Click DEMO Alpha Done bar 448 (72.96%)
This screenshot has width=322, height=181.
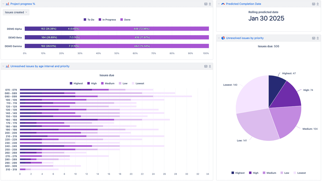pos(142,29)
